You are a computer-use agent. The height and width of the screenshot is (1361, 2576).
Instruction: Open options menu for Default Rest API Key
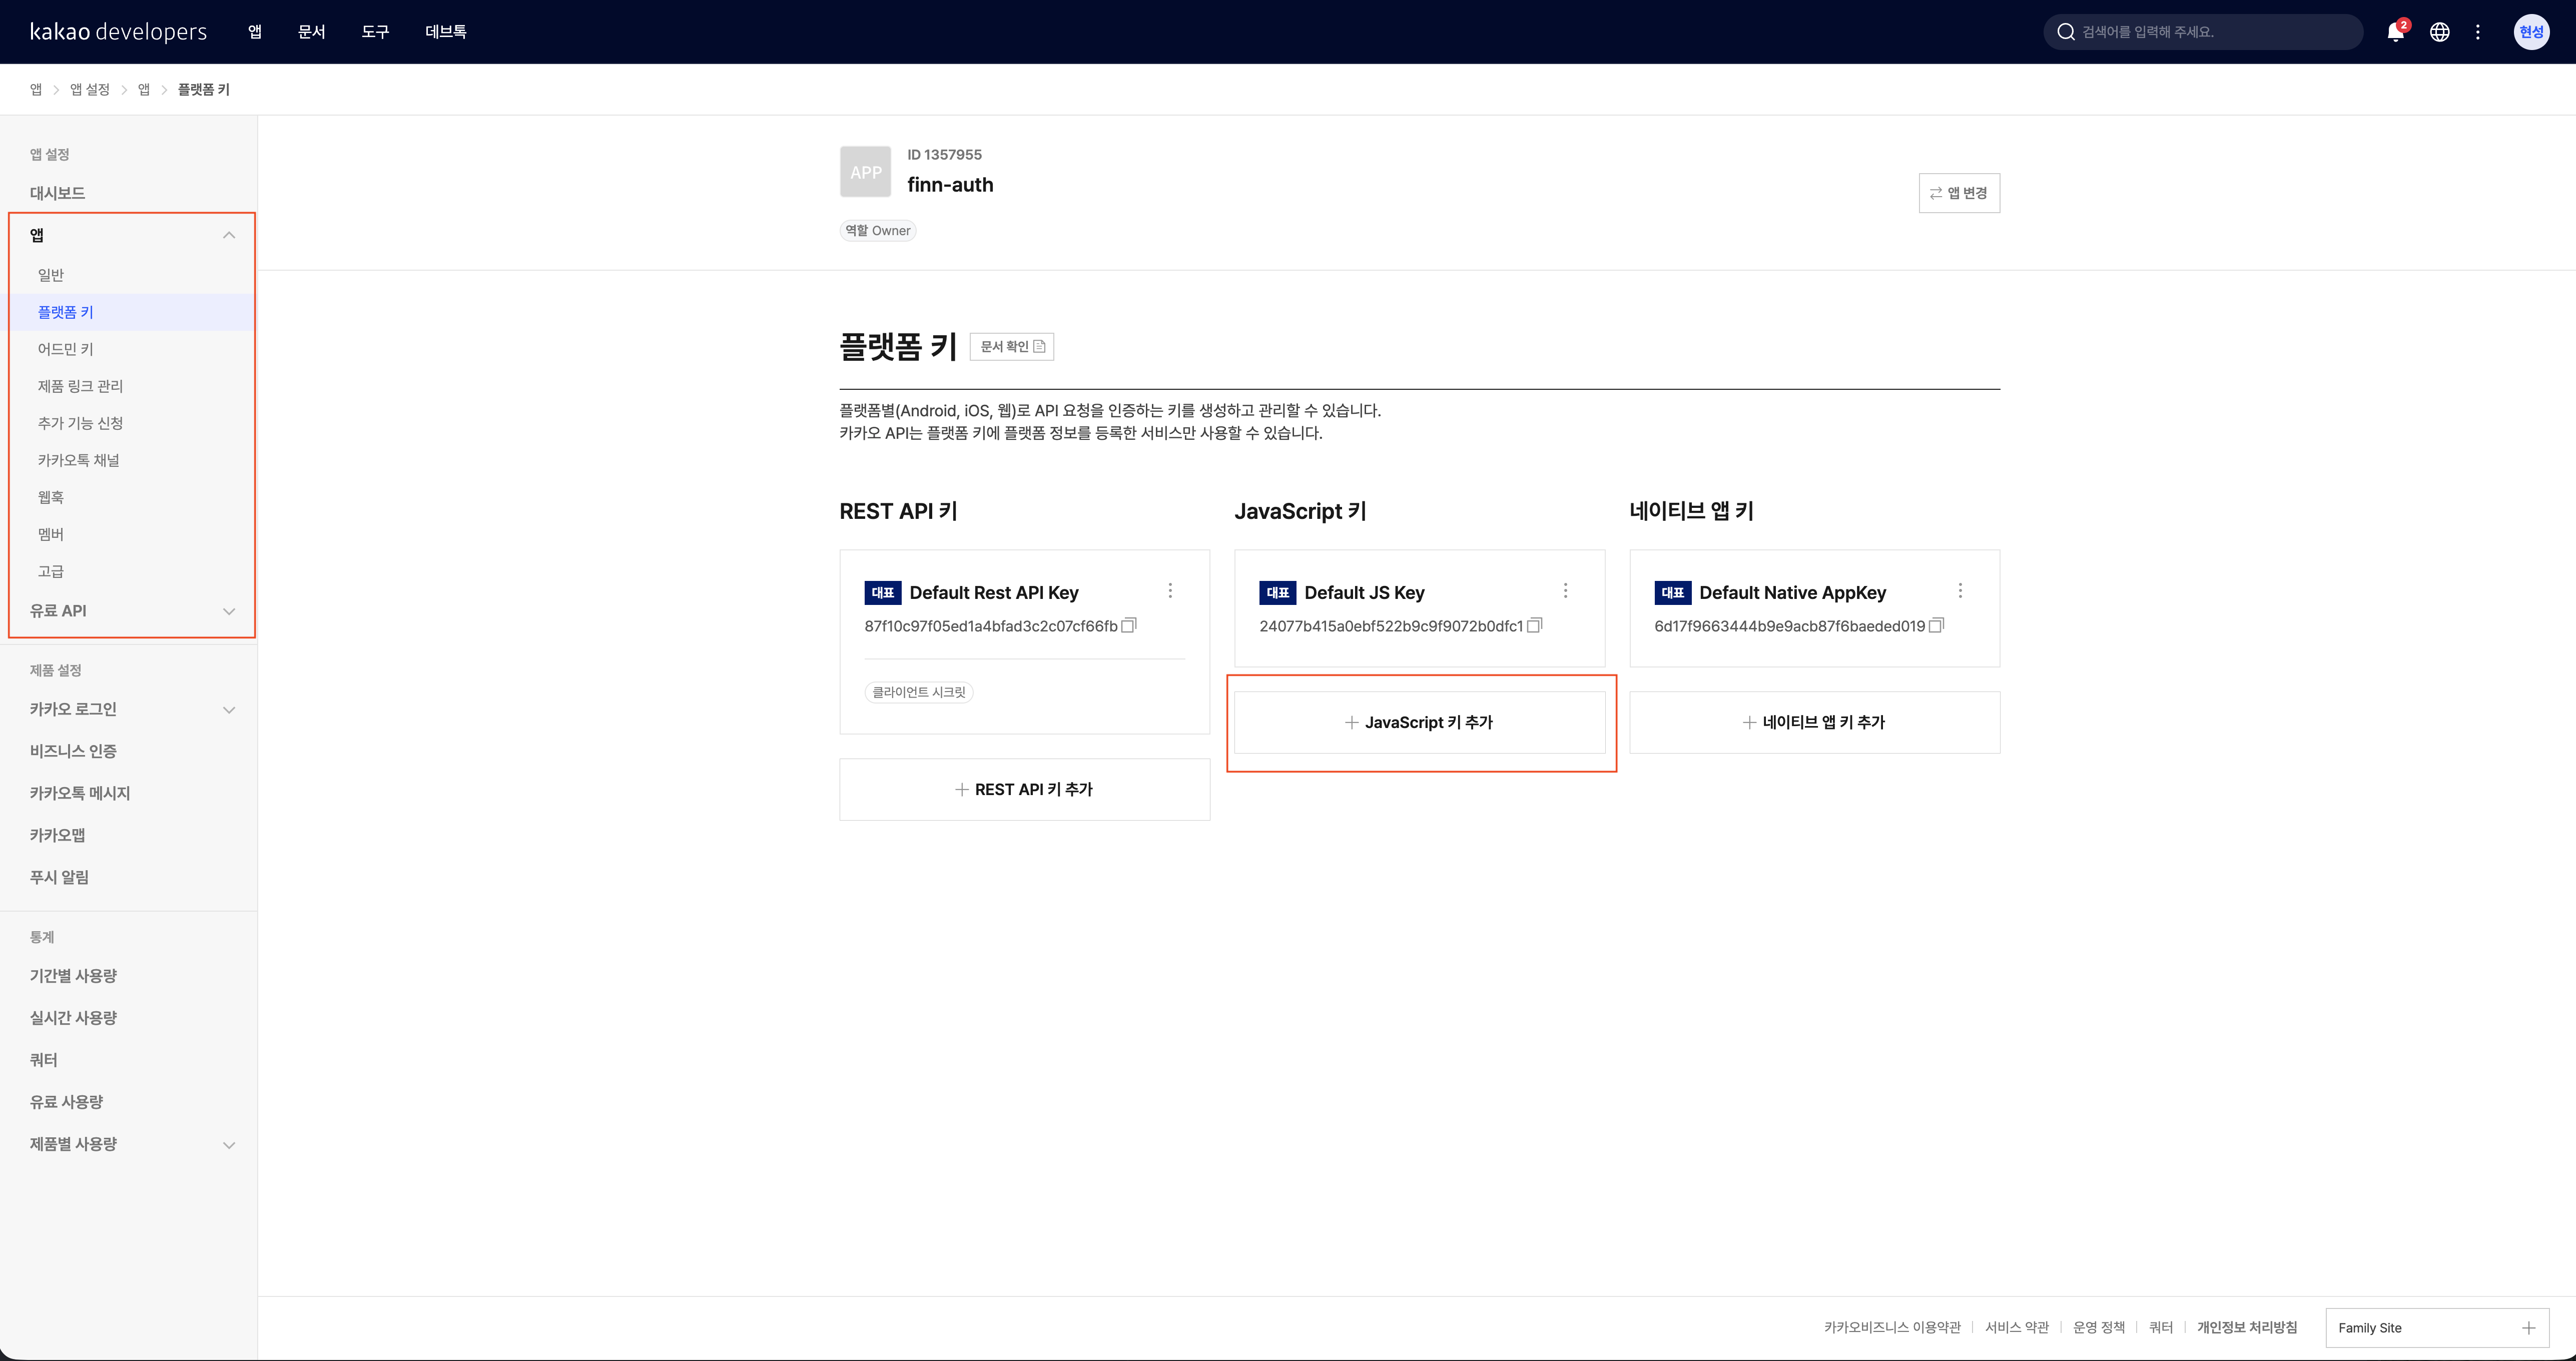tap(1170, 591)
